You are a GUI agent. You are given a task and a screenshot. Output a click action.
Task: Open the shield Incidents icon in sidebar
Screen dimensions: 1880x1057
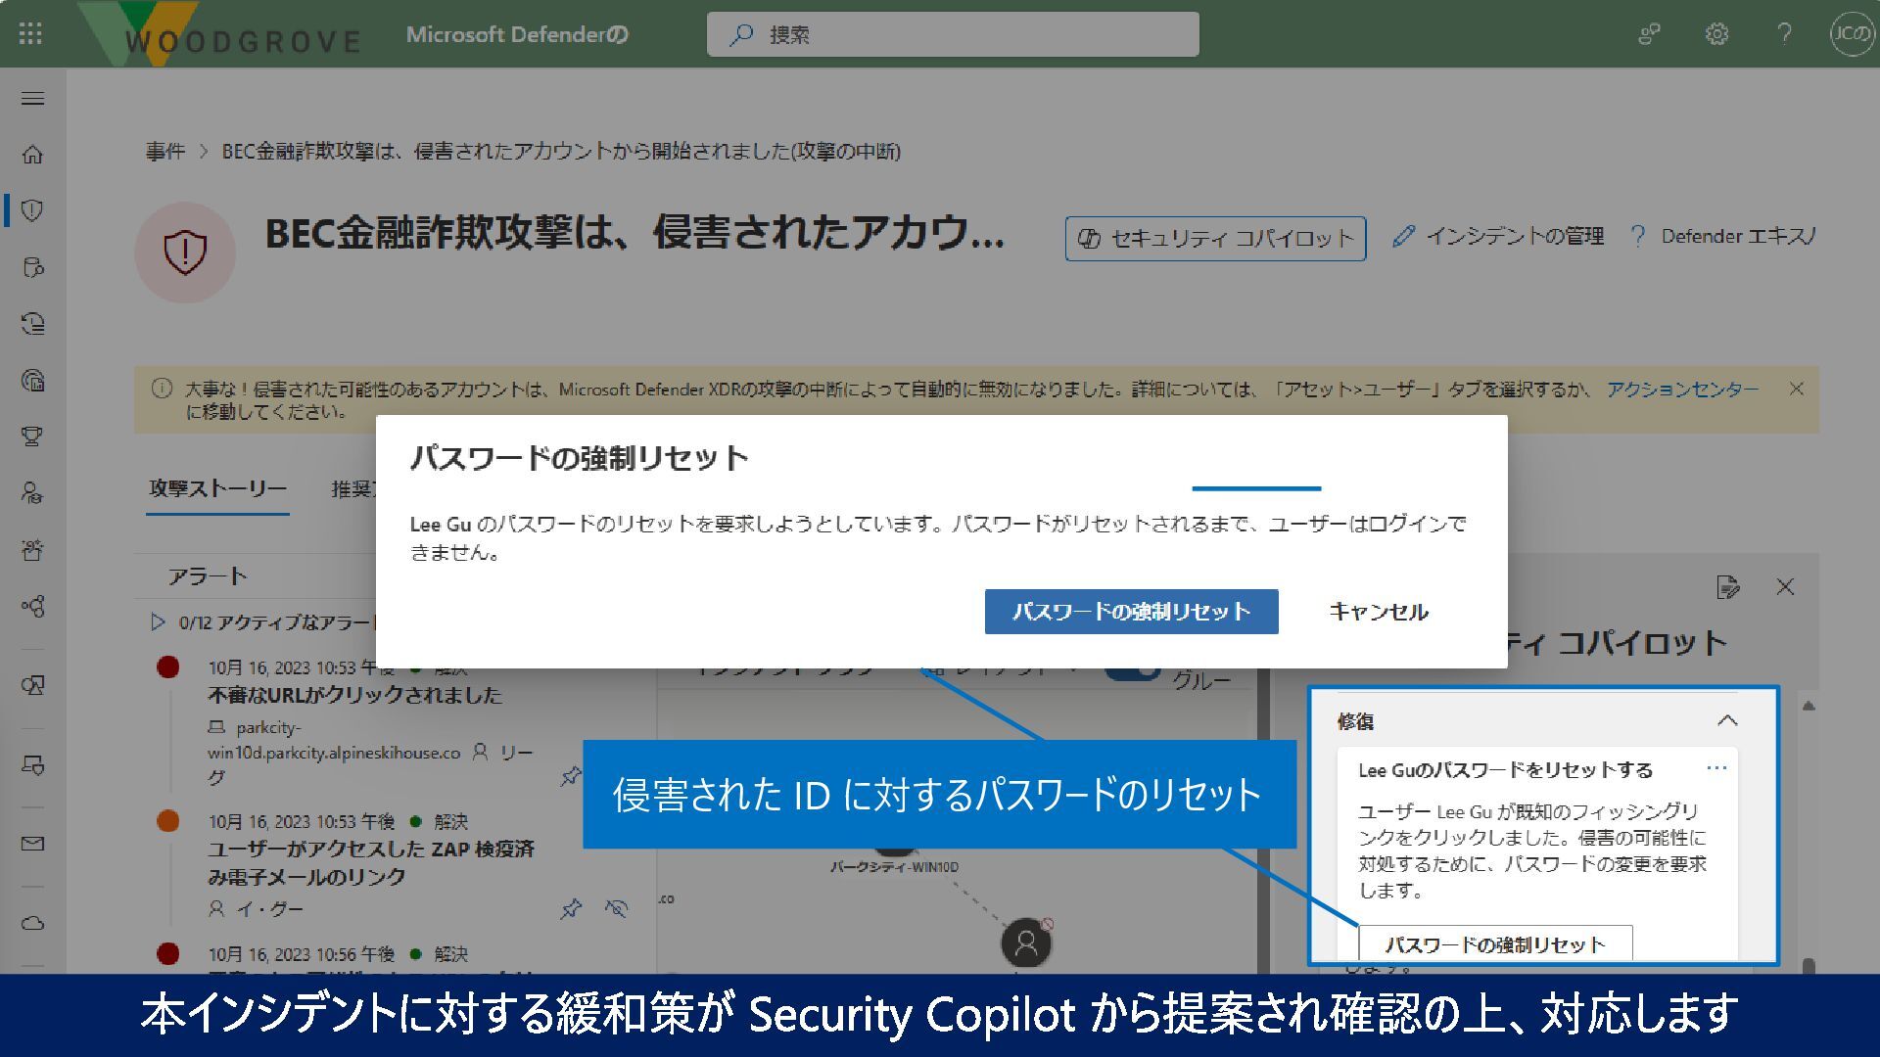tap(32, 210)
